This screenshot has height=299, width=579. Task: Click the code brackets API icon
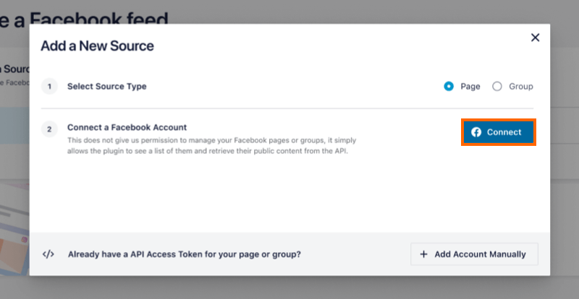[48, 254]
